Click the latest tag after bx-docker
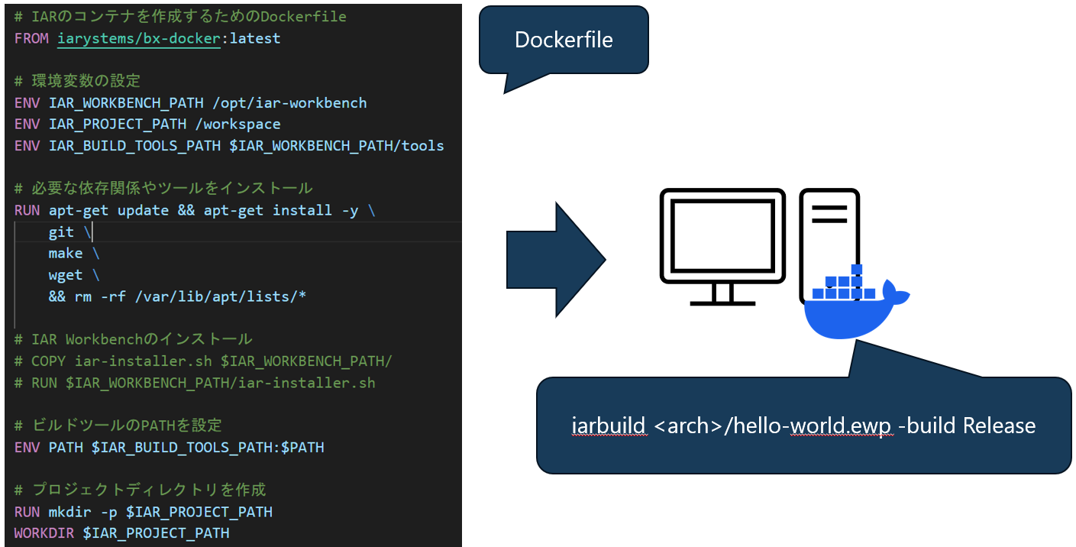 coord(255,38)
